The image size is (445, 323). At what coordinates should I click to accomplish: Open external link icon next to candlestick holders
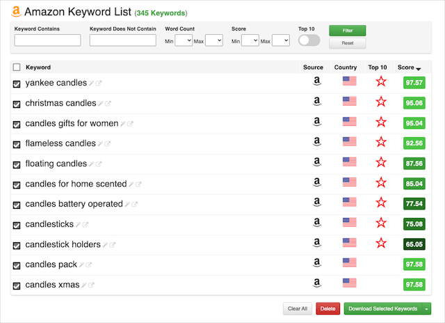coord(113,245)
